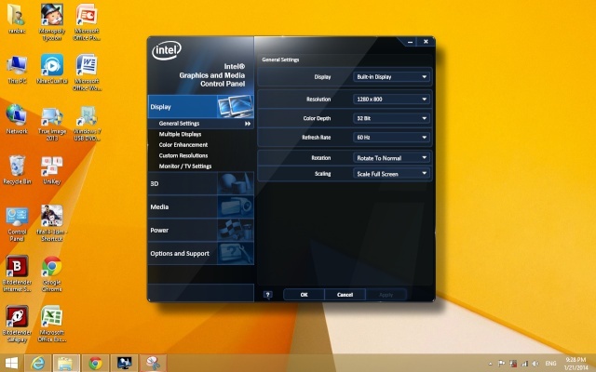The image size is (596, 372).
Task: Open Internet Explorer from the taskbar
Action: coord(37,364)
